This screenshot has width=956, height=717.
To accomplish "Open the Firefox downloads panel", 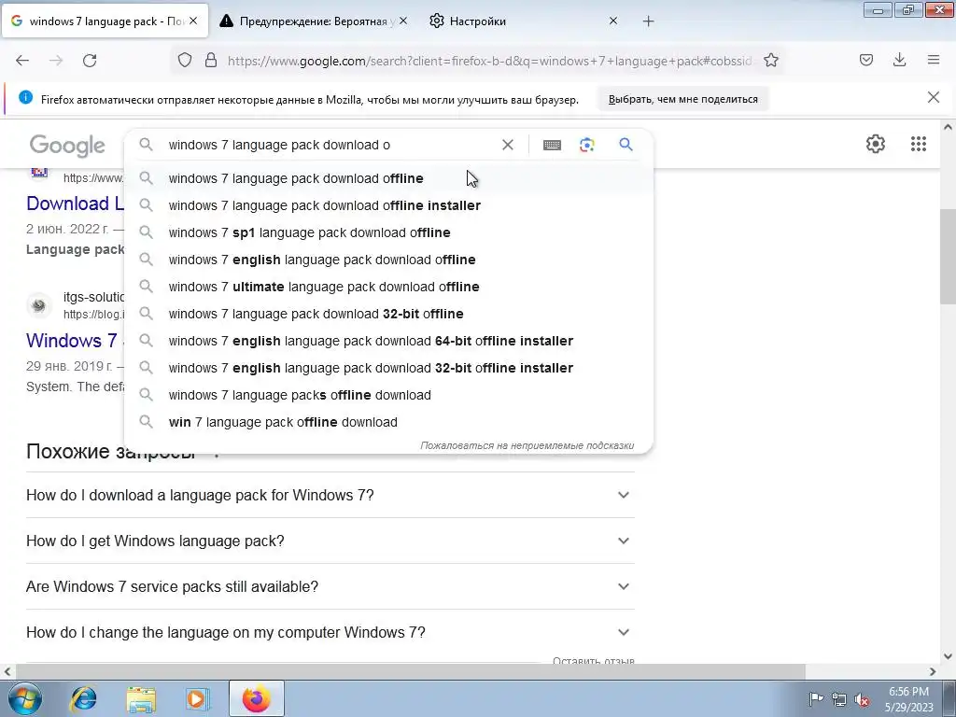I will [899, 60].
